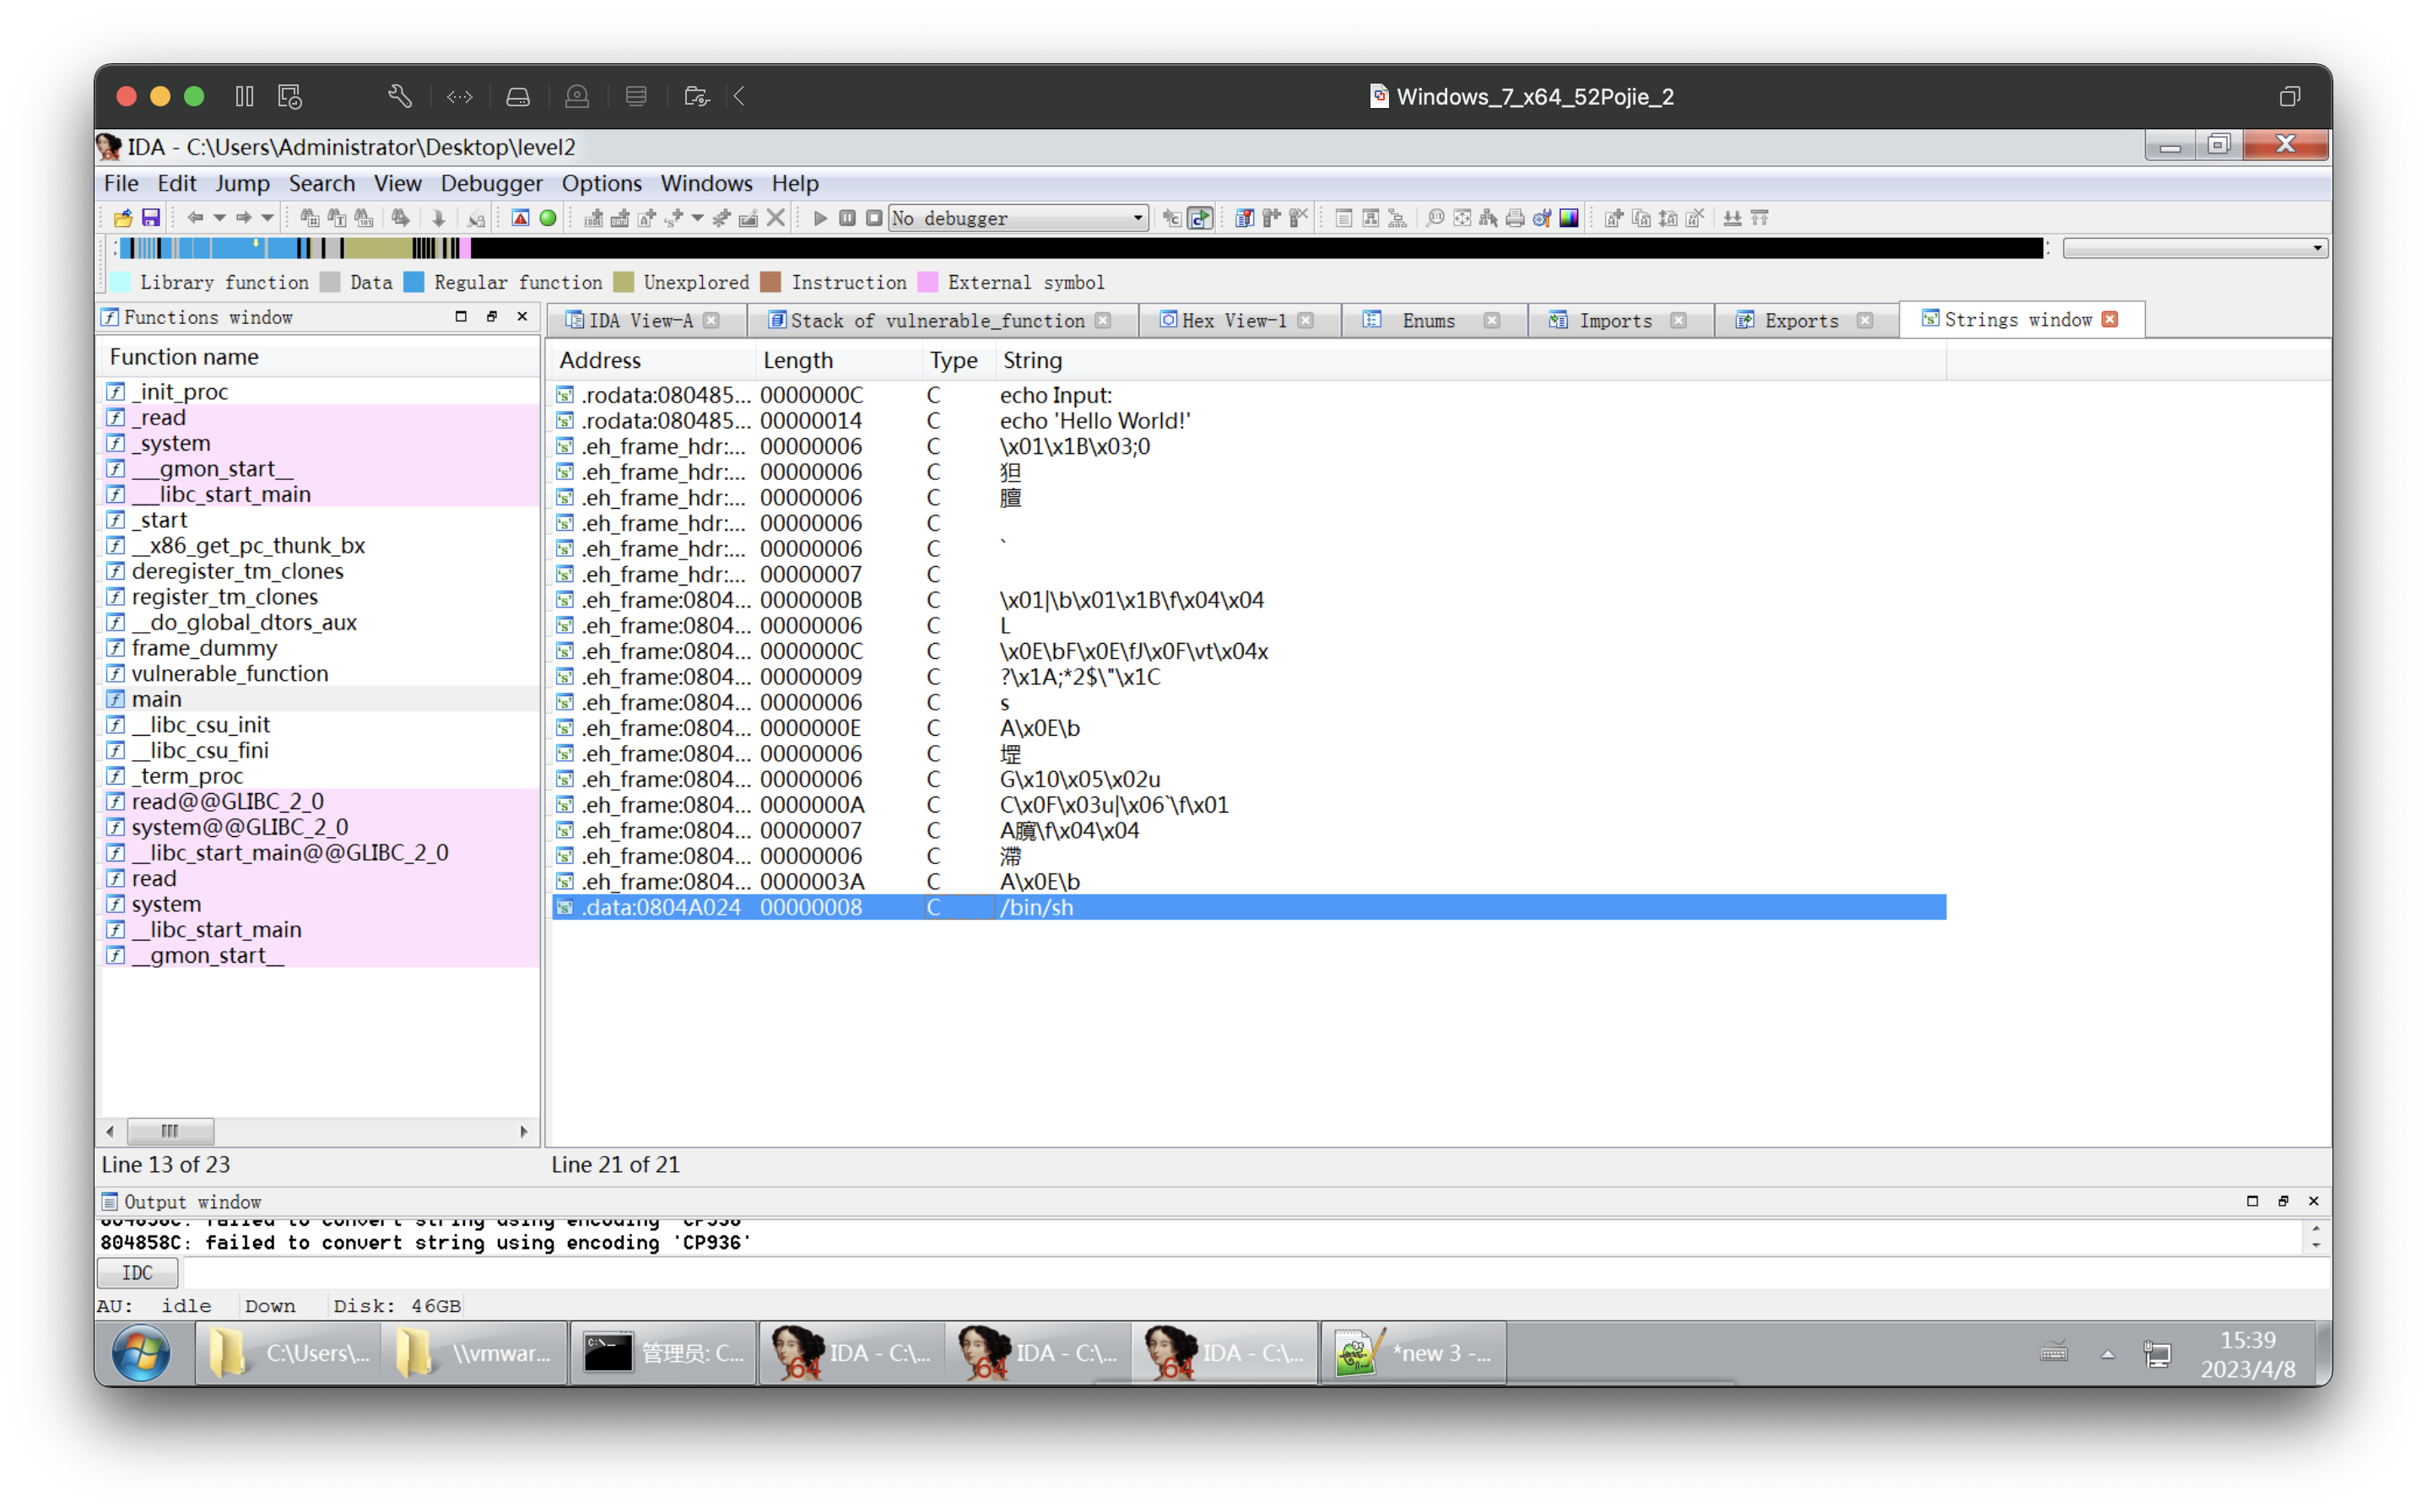The height and width of the screenshot is (1512, 2427).
Task: Click the printer icon in toolbar
Action: point(1515,218)
